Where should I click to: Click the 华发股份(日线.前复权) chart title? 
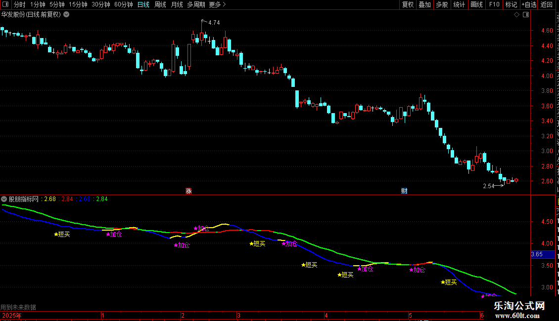[x=31, y=15]
